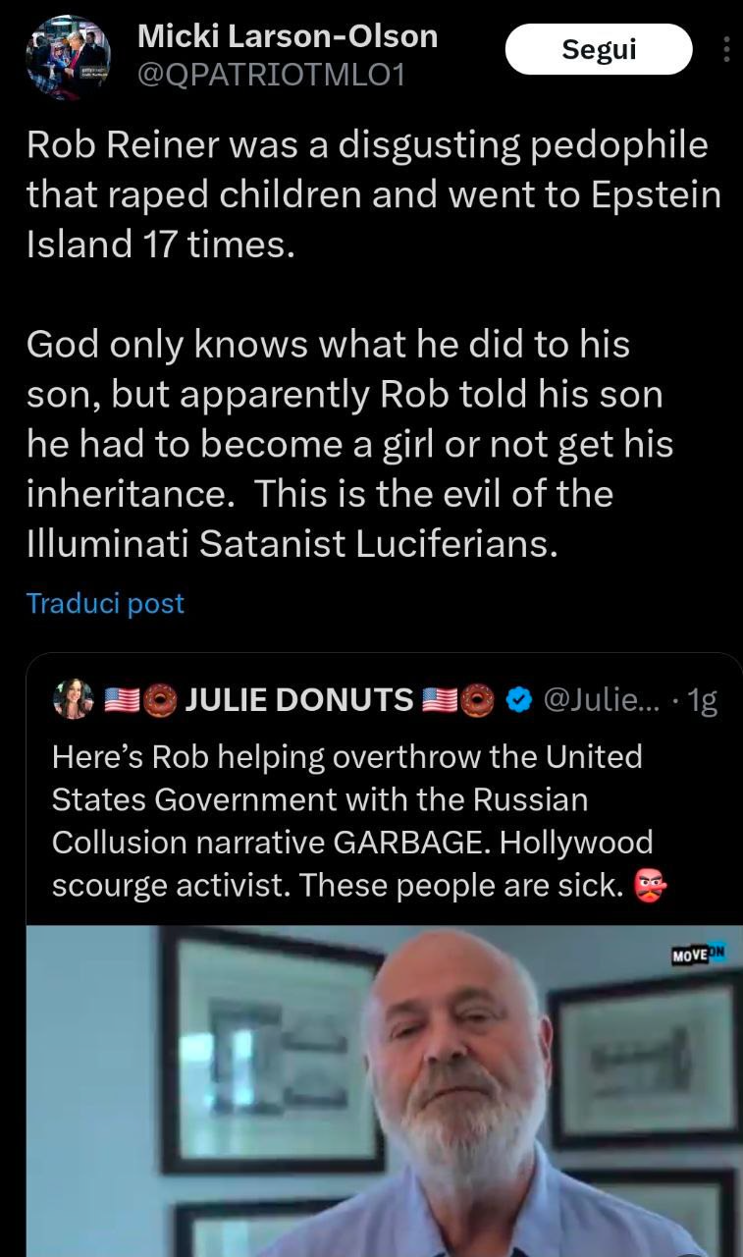Open Micki Larson-Olson's profile avatar

click(x=67, y=58)
